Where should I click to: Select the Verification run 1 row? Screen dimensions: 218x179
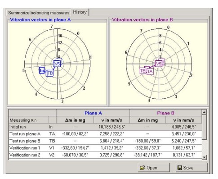pyautogui.click(x=105, y=148)
